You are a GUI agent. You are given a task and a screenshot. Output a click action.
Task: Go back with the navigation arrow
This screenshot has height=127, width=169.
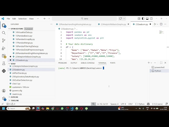tap(45, 19)
